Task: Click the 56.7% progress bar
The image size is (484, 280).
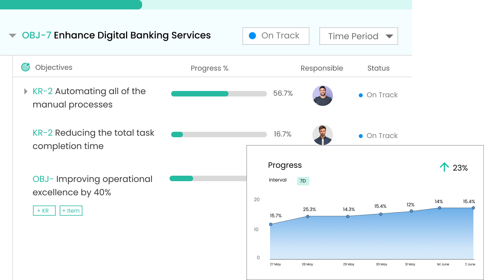Action: [x=219, y=94]
